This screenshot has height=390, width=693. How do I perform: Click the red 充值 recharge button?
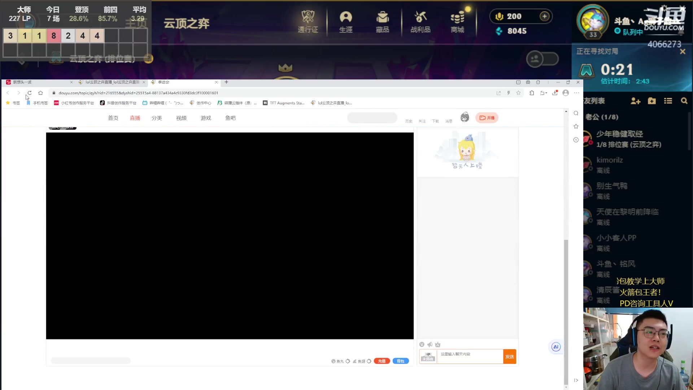click(x=382, y=361)
